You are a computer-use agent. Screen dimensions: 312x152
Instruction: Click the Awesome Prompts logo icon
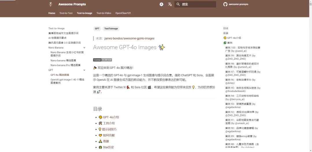(x=50, y=4)
